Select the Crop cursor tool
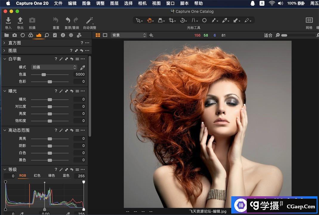 [172, 20]
